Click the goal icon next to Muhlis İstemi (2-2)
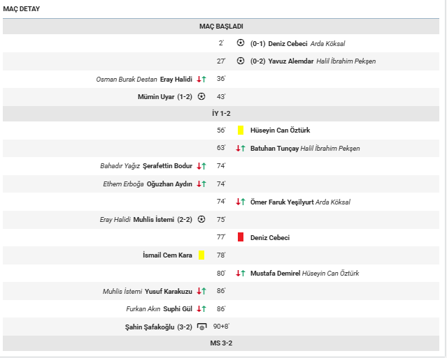The image size is (447, 358). point(201,219)
